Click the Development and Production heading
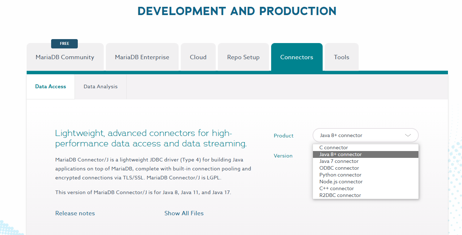Viewport: 462px width, 235px height. tap(237, 11)
